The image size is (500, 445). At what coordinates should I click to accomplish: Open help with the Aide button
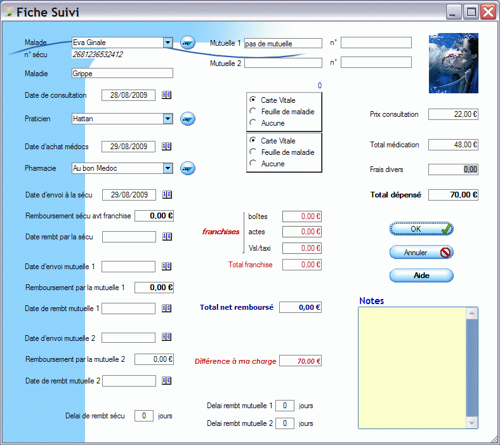[x=421, y=276]
